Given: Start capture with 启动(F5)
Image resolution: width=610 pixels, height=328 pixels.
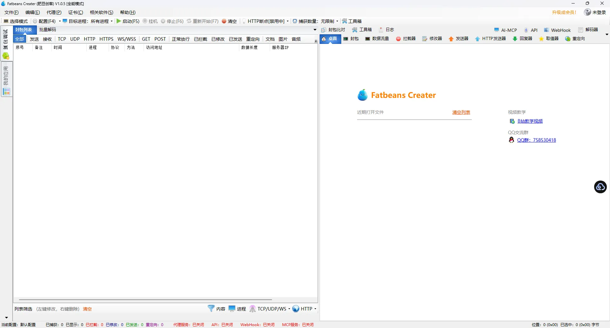Looking at the screenshot, I should tap(128, 21).
